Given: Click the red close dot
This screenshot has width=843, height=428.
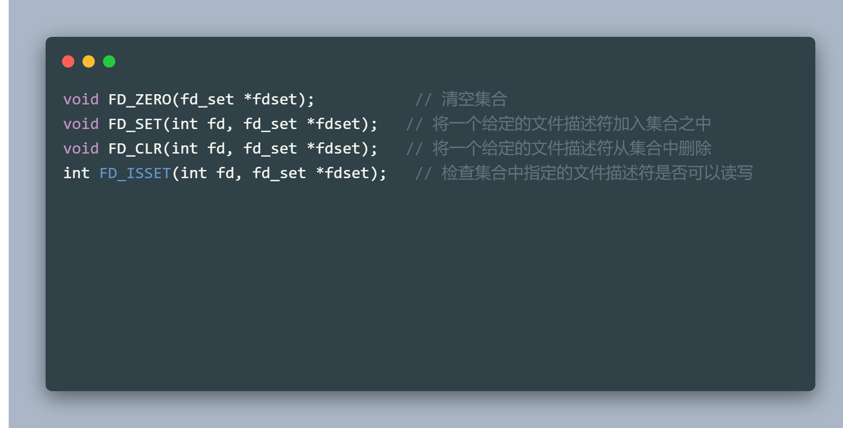Looking at the screenshot, I should pos(68,61).
